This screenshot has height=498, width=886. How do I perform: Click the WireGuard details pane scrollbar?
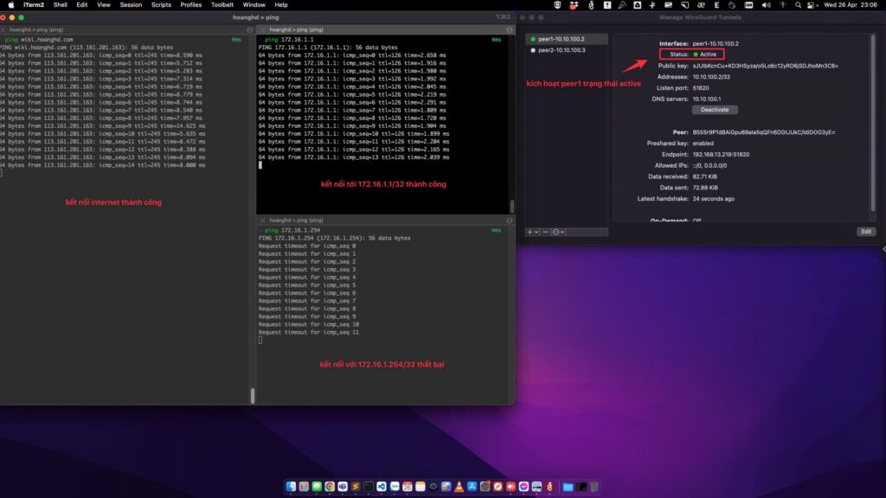point(873,121)
